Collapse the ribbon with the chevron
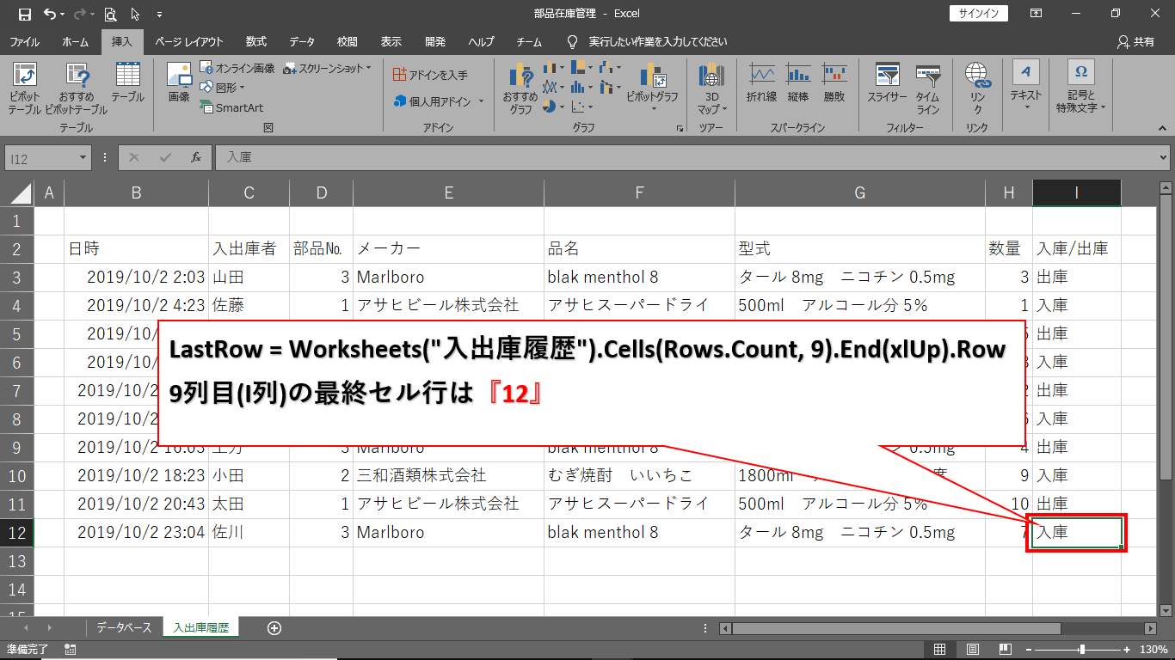This screenshot has height=660, width=1175. coord(1163,128)
